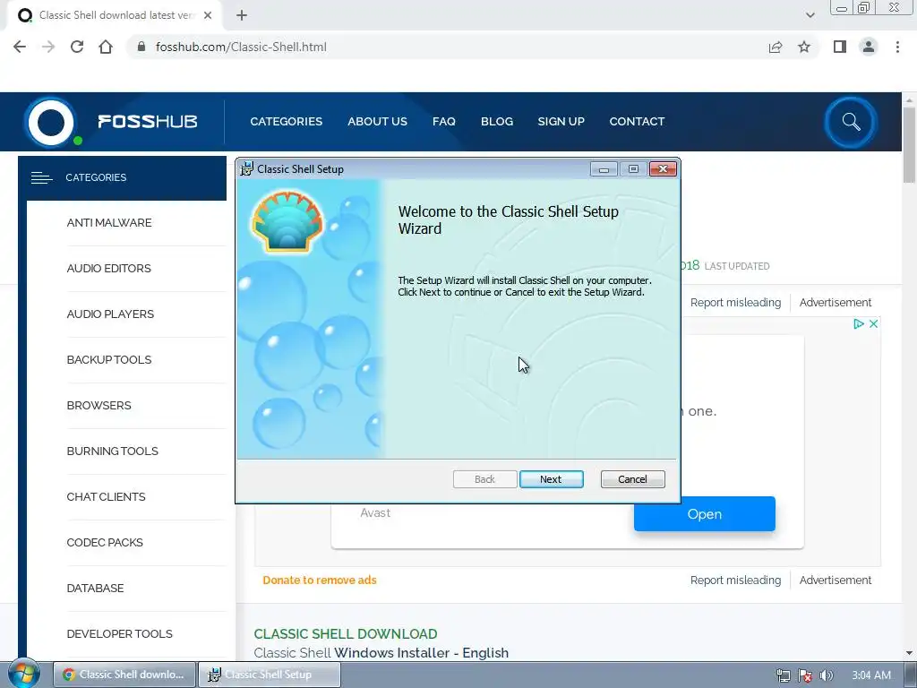Click the lower Report misleading link
917x688 pixels.
[735, 580]
